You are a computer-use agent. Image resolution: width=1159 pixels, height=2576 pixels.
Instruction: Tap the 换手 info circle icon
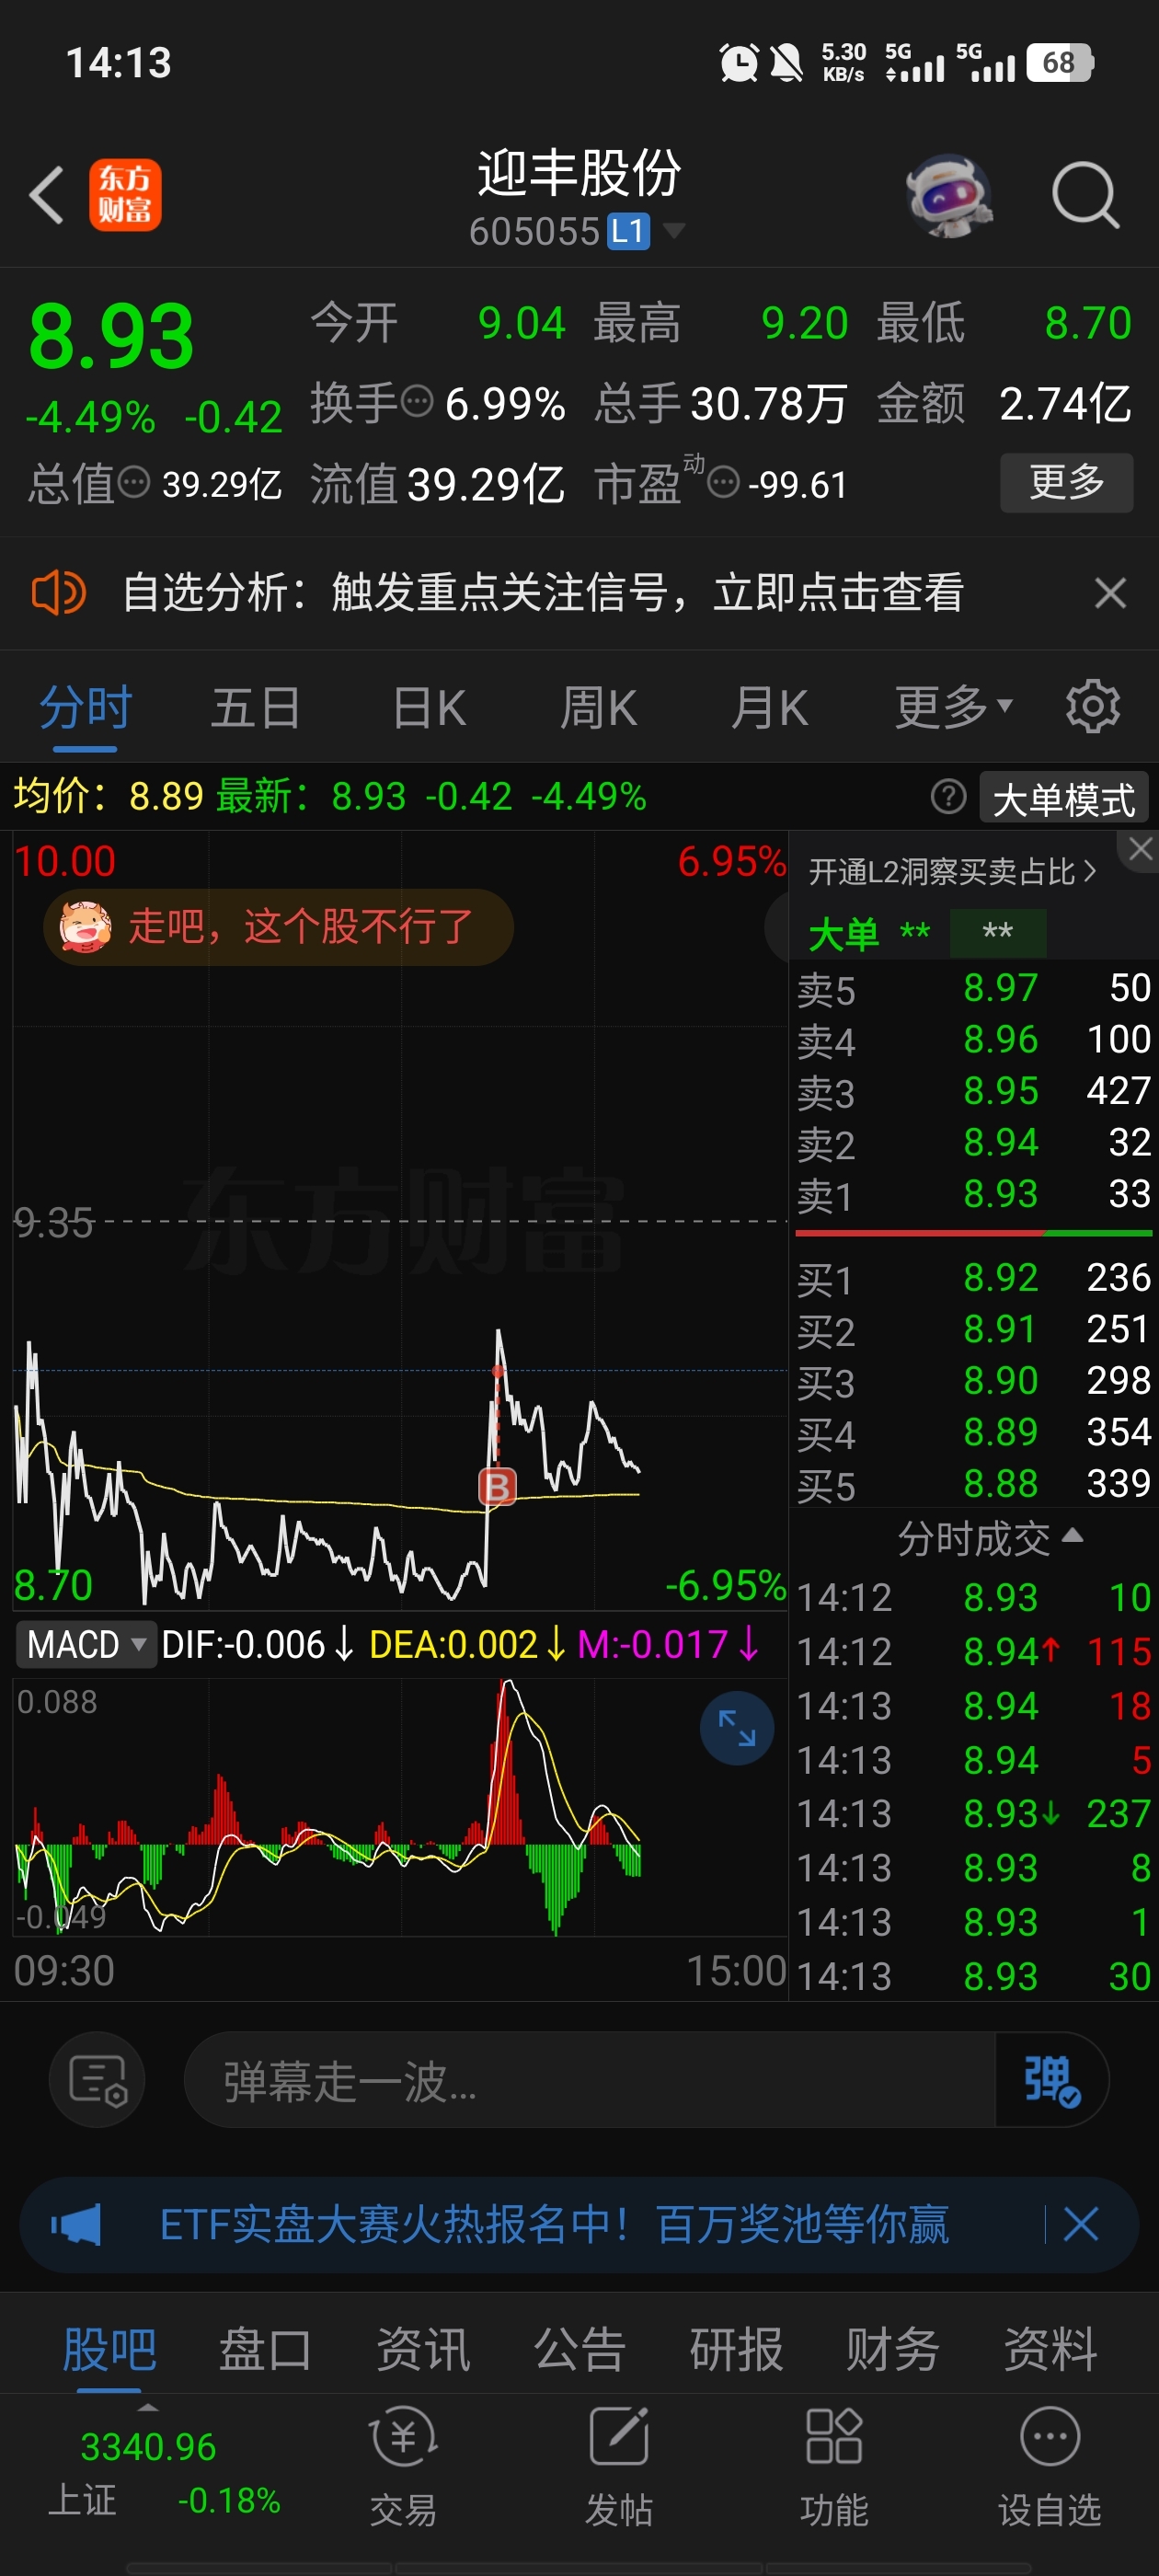pos(416,402)
